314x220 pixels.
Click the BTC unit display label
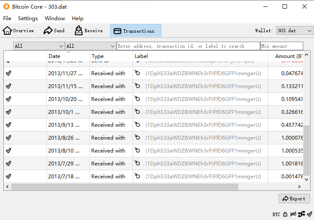click(276, 214)
